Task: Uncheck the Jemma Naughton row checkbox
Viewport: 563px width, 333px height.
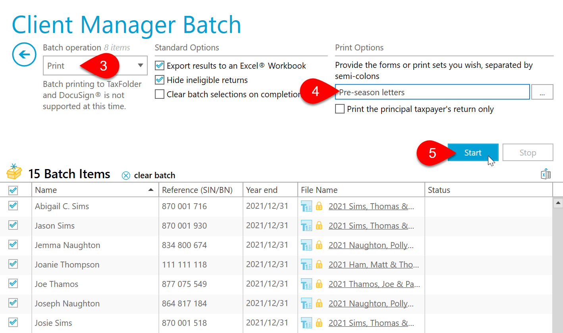Action: [13, 244]
